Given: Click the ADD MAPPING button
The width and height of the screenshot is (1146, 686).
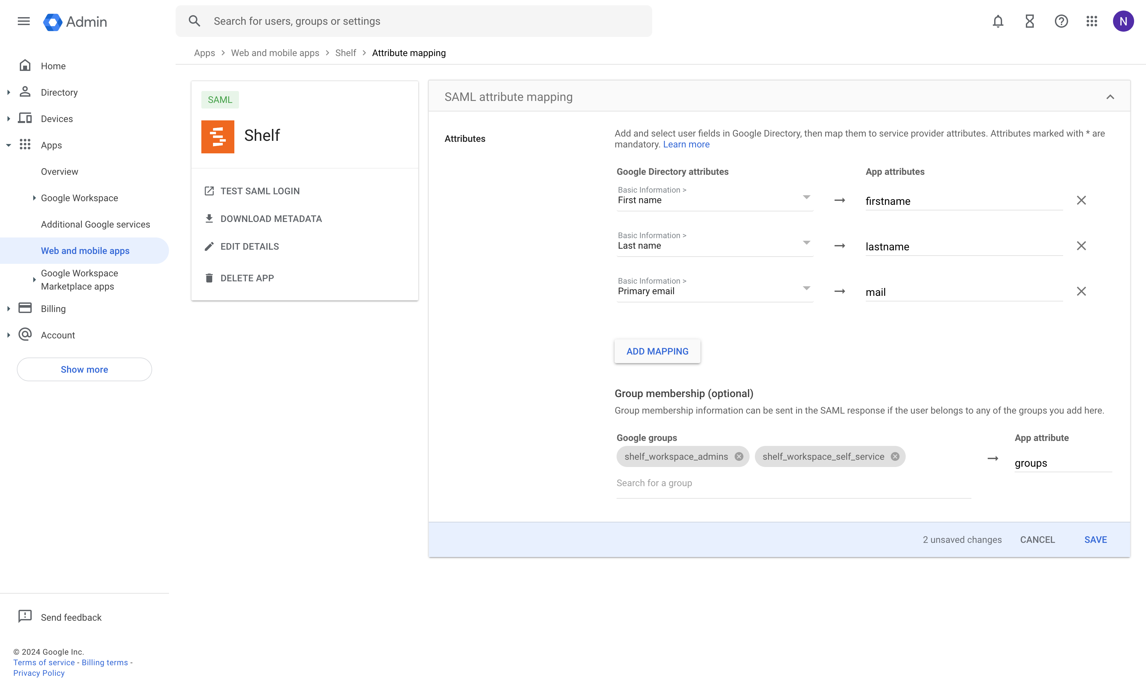Looking at the screenshot, I should (657, 351).
